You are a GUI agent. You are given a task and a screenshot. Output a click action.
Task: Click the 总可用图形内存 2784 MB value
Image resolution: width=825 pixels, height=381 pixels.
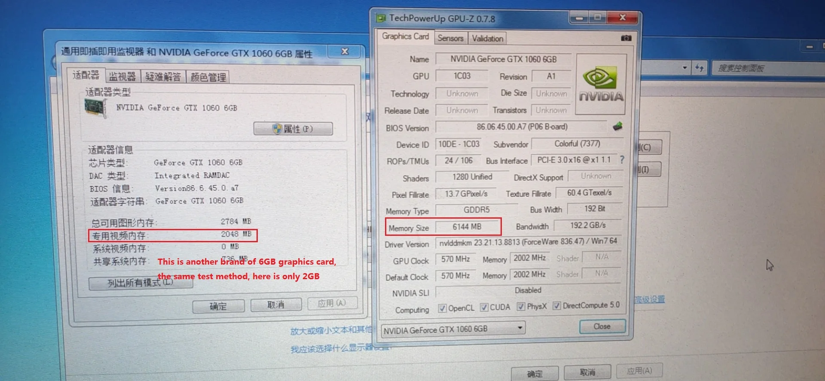click(x=236, y=222)
